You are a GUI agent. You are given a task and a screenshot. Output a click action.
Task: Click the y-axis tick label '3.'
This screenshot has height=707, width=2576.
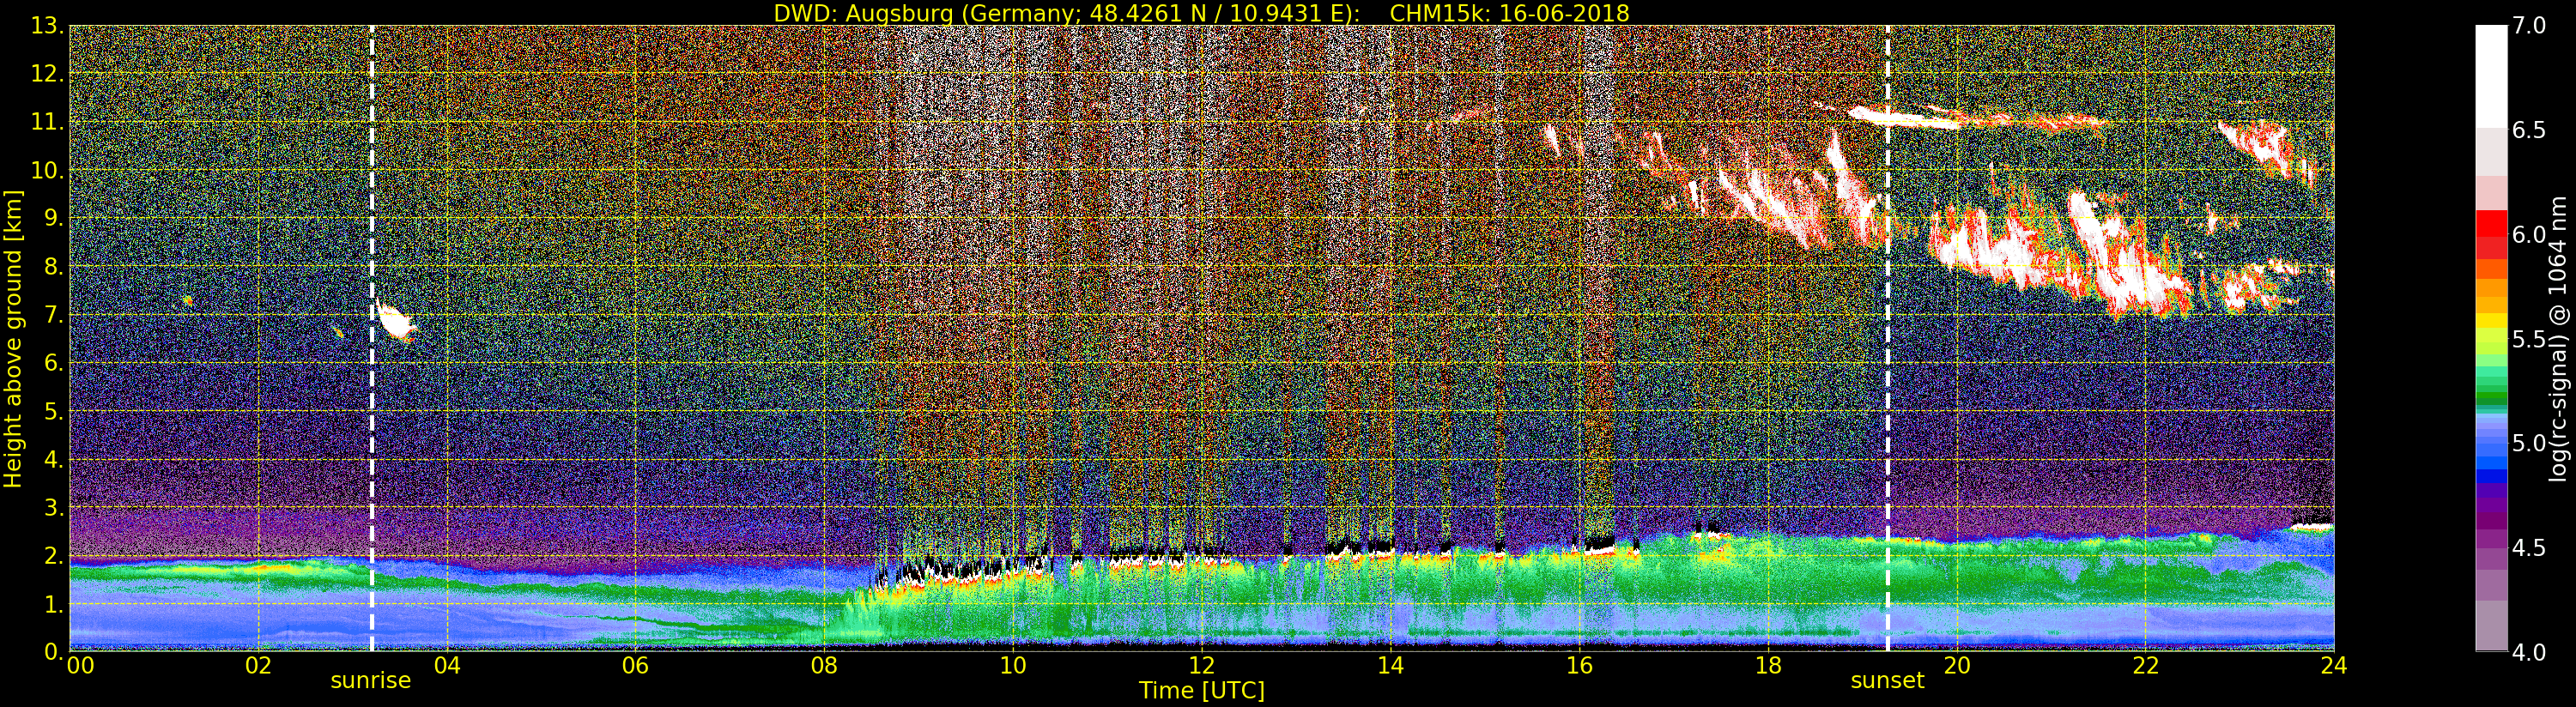point(54,508)
